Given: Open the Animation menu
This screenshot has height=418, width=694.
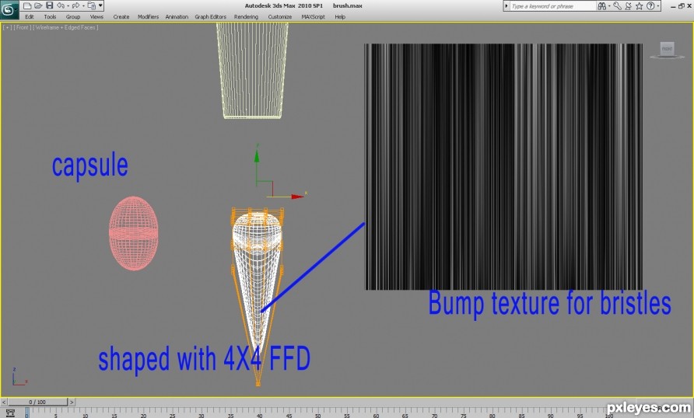Looking at the screenshot, I should point(177,17).
